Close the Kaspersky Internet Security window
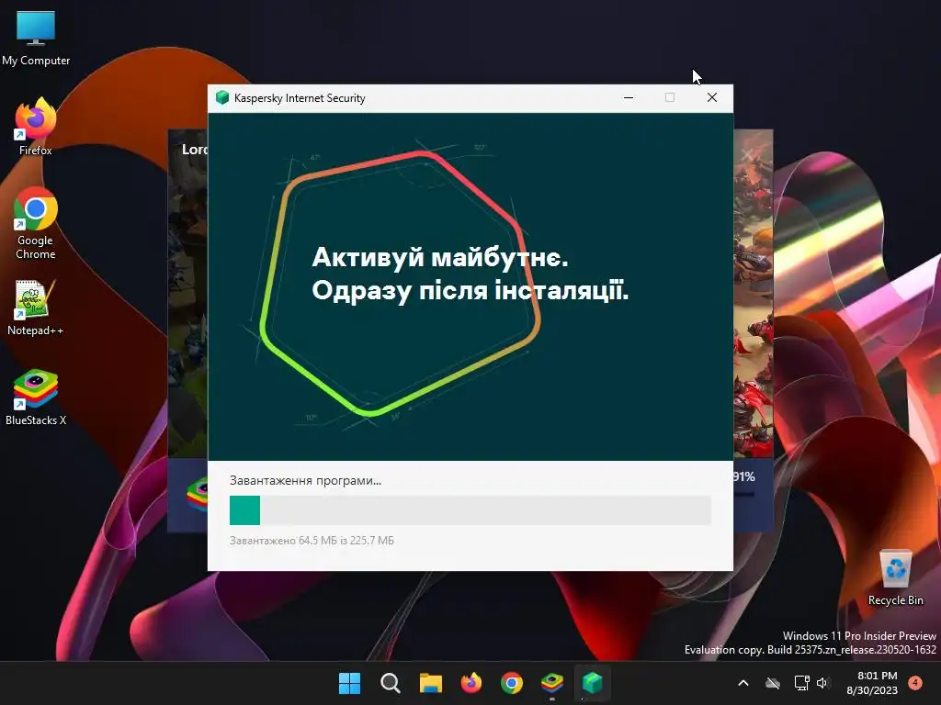The height and width of the screenshot is (705, 941). tap(712, 97)
